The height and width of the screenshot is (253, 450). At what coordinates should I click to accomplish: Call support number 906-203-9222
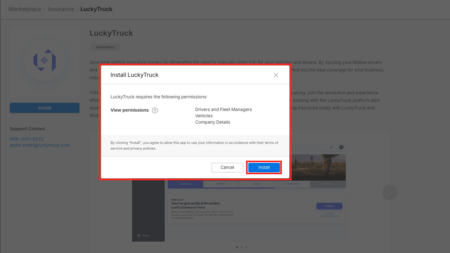point(27,139)
